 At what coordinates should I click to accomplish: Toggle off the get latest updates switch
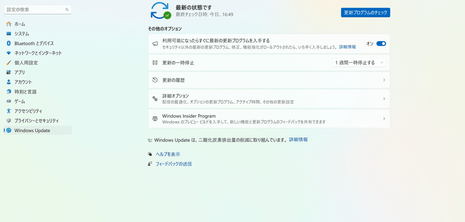point(381,44)
